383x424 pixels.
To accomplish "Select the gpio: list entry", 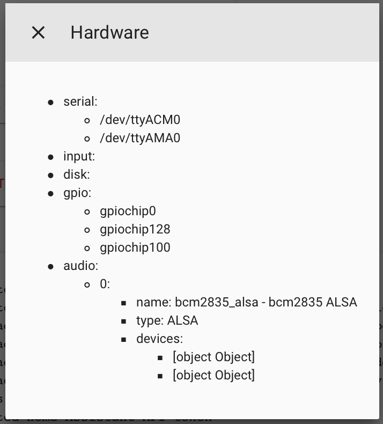I will pos(77,193).
